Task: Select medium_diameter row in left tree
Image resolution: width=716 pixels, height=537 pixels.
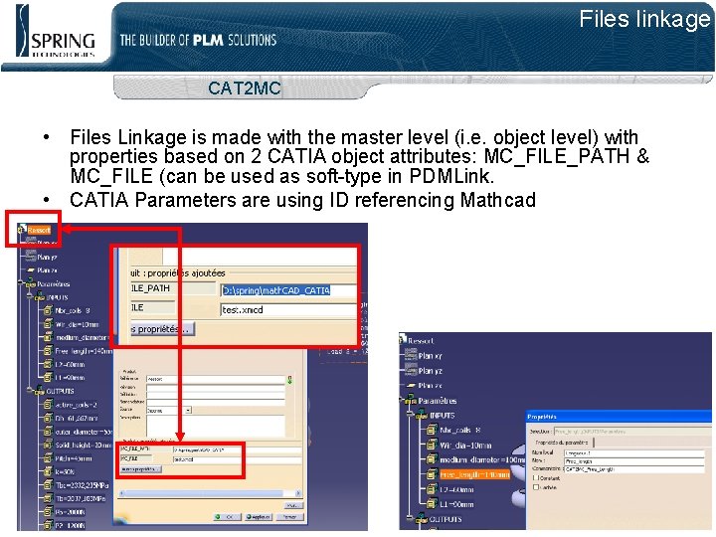Action: point(82,337)
